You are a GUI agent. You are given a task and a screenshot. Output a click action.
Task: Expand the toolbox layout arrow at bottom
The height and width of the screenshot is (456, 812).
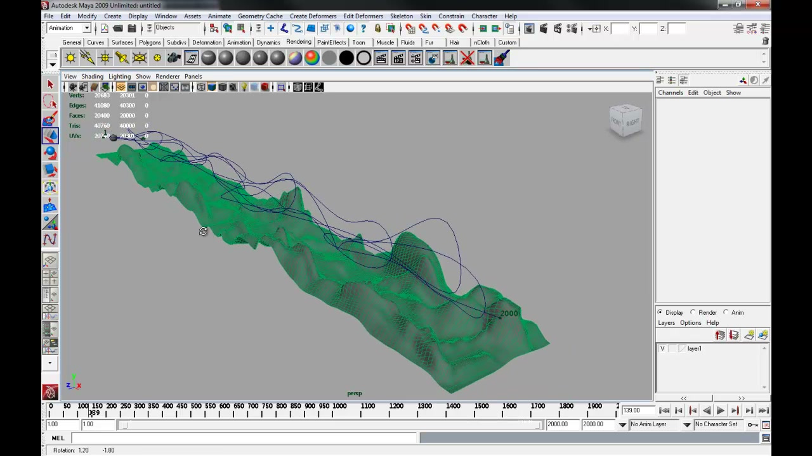[x=50, y=364]
